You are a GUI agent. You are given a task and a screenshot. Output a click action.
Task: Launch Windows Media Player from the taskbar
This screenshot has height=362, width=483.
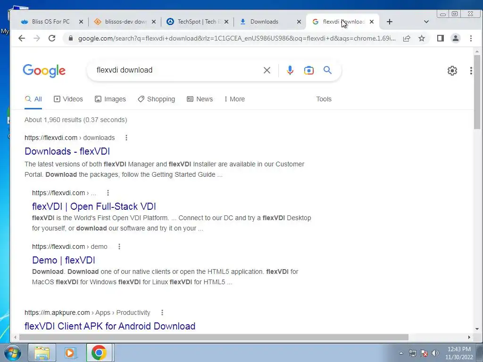coord(71,353)
